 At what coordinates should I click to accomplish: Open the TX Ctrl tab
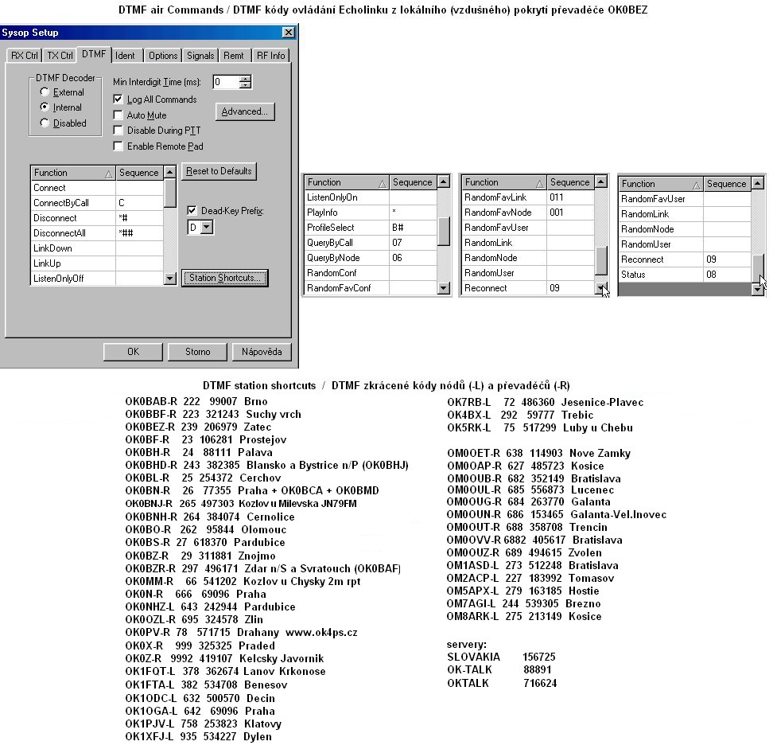point(60,55)
